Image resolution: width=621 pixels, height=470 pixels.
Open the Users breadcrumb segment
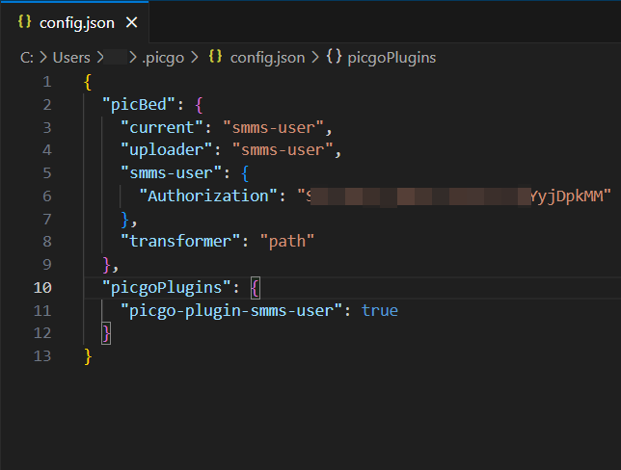[x=71, y=58]
